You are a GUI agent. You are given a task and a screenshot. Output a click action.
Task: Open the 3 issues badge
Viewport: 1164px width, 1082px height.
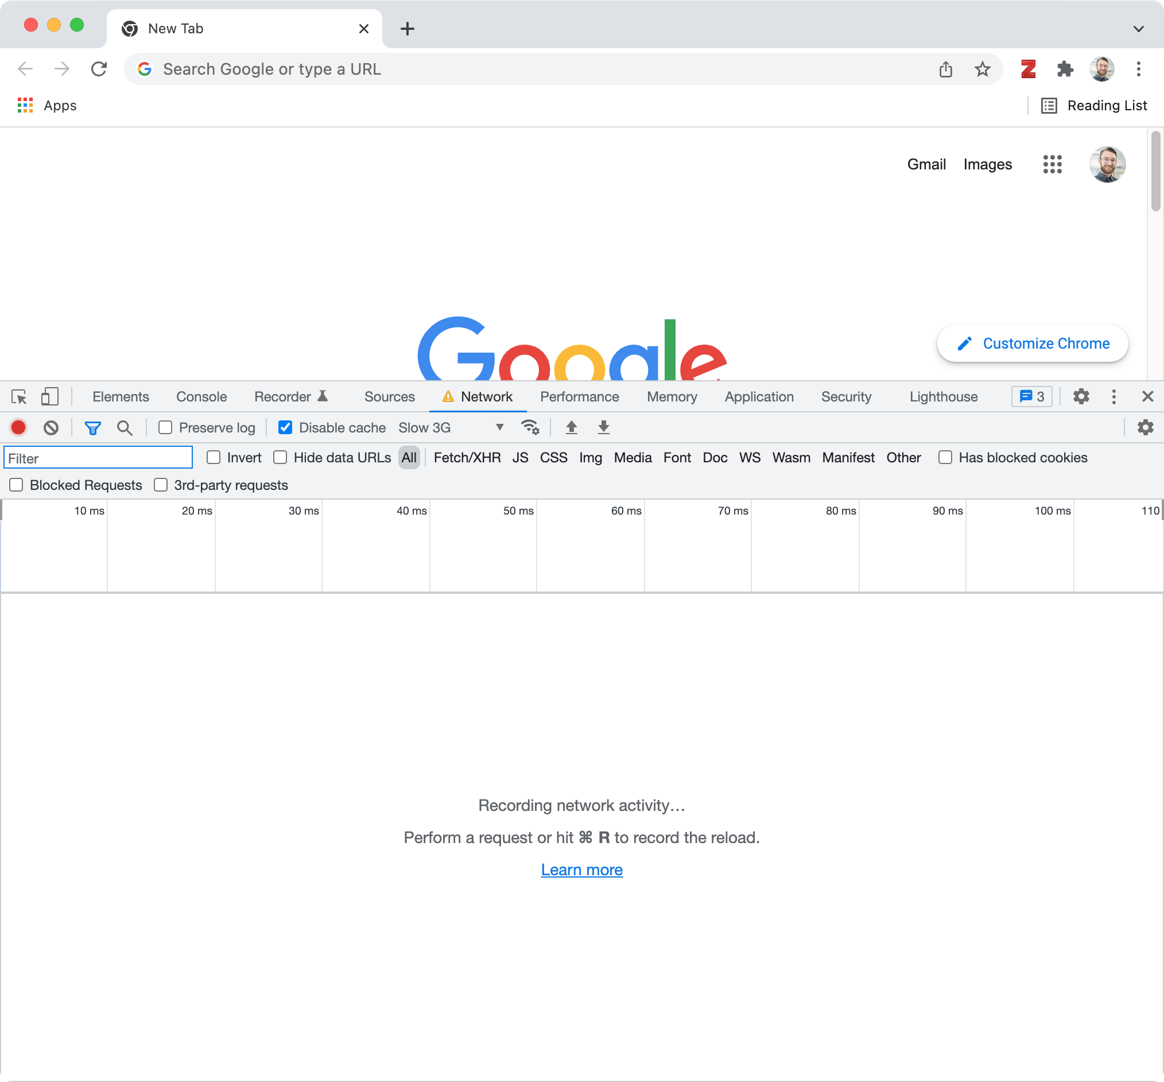[1032, 396]
